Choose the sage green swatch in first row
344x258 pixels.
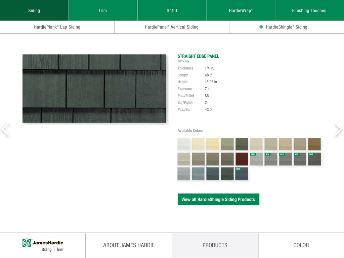pyautogui.click(x=227, y=144)
